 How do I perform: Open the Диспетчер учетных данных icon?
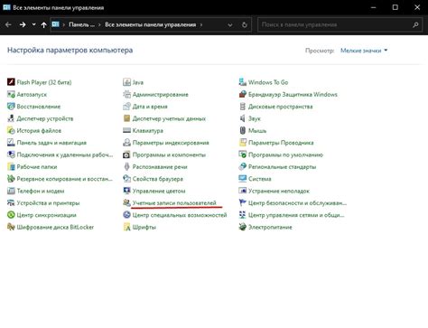pos(126,118)
